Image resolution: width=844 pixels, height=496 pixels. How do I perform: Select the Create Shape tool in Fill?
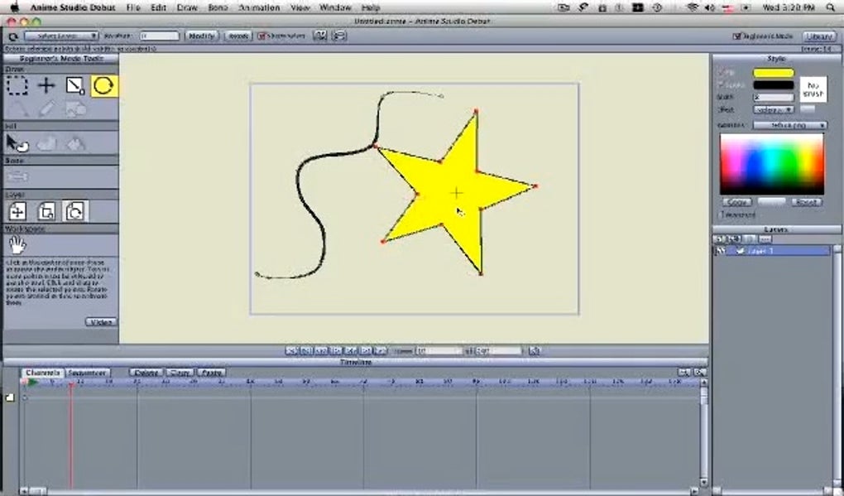(46, 143)
